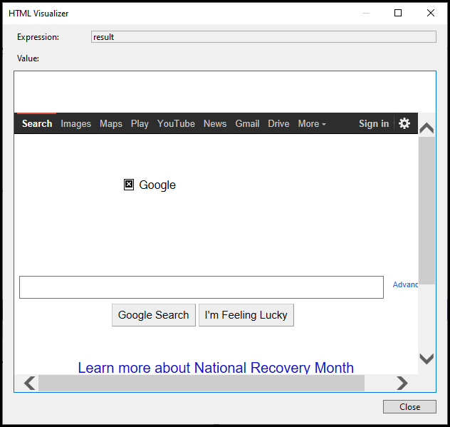
Task: Open Maps in the Google bar
Action: click(x=111, y=123)
